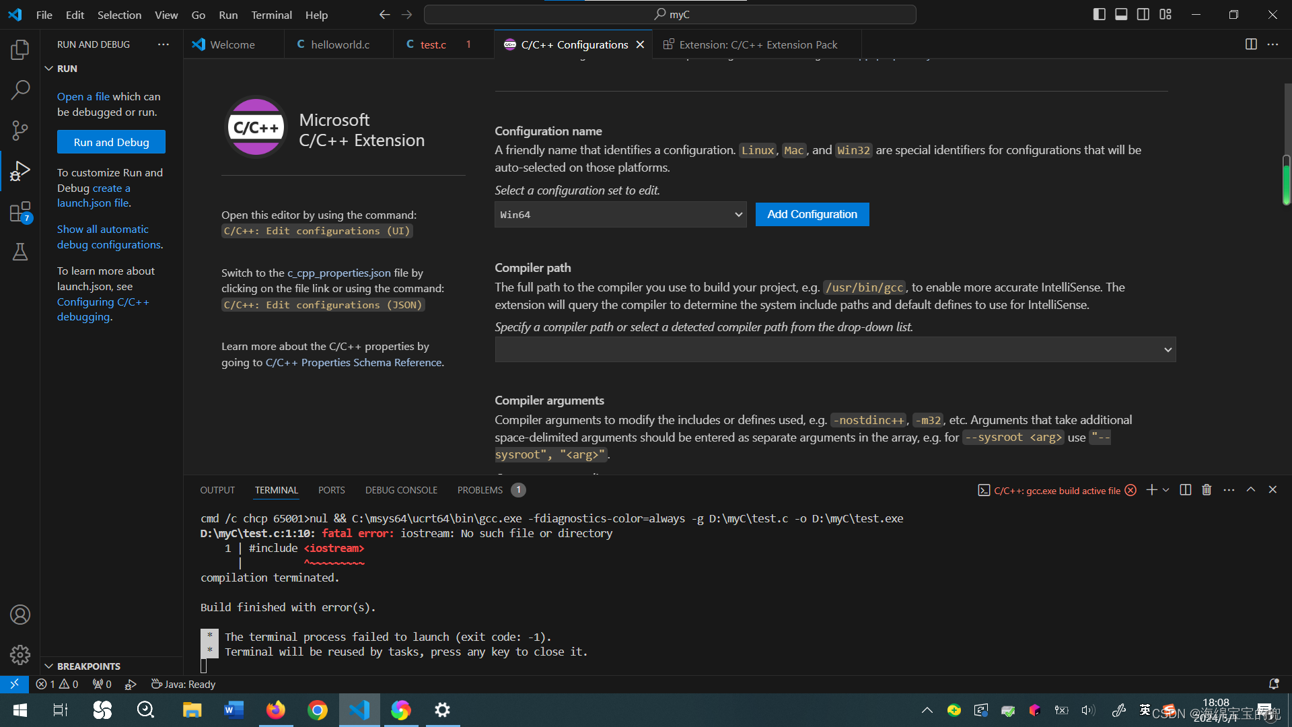Viewport: 1292px width, 727px height.
Task: Toggle the bottom panel
Action: [x=1120, y=13]
